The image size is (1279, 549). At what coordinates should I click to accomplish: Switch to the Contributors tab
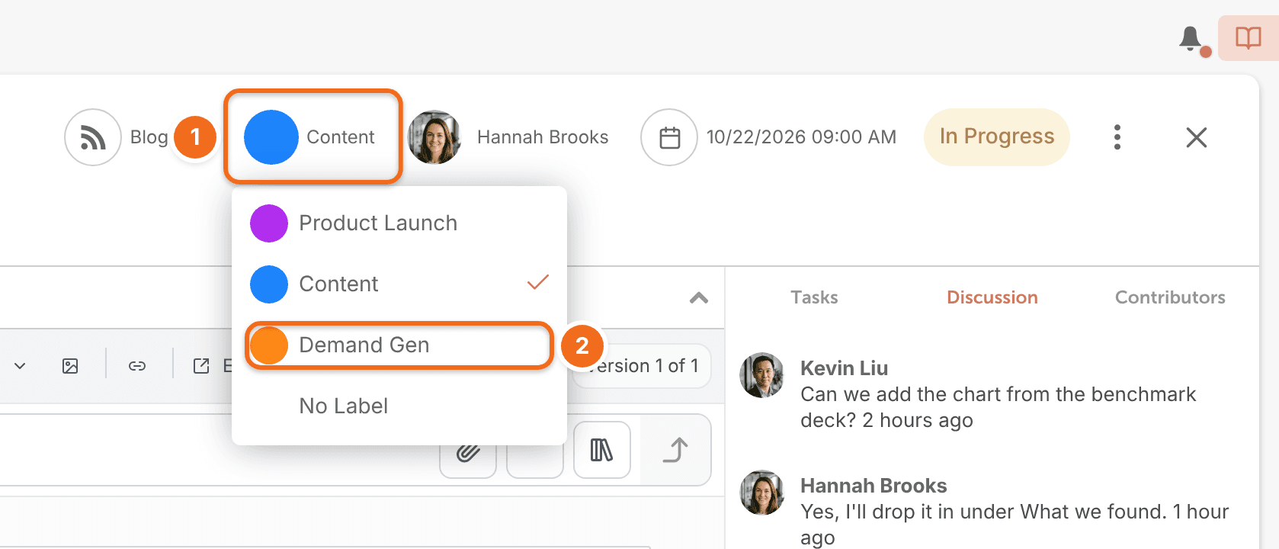(x=1170, y=297)
